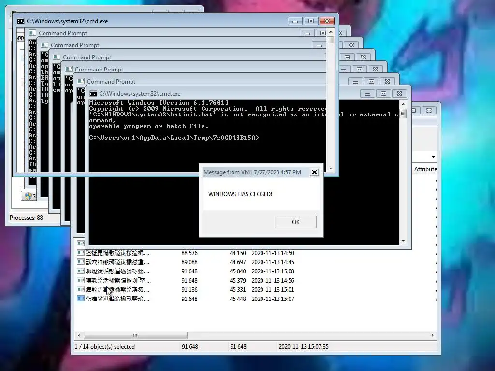Click the front cmd.exe window's title bar icon
Viewport: 495px width, 371px height.
[x=93, y=94]
